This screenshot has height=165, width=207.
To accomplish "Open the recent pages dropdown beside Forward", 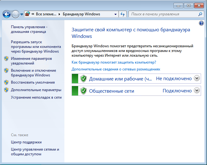I will 22,14.
